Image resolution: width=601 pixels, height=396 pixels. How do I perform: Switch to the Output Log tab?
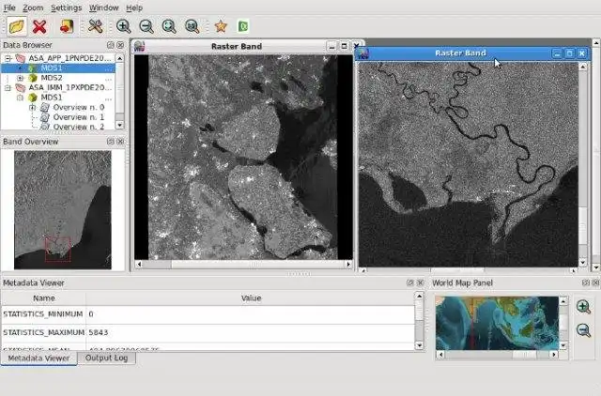107,358
